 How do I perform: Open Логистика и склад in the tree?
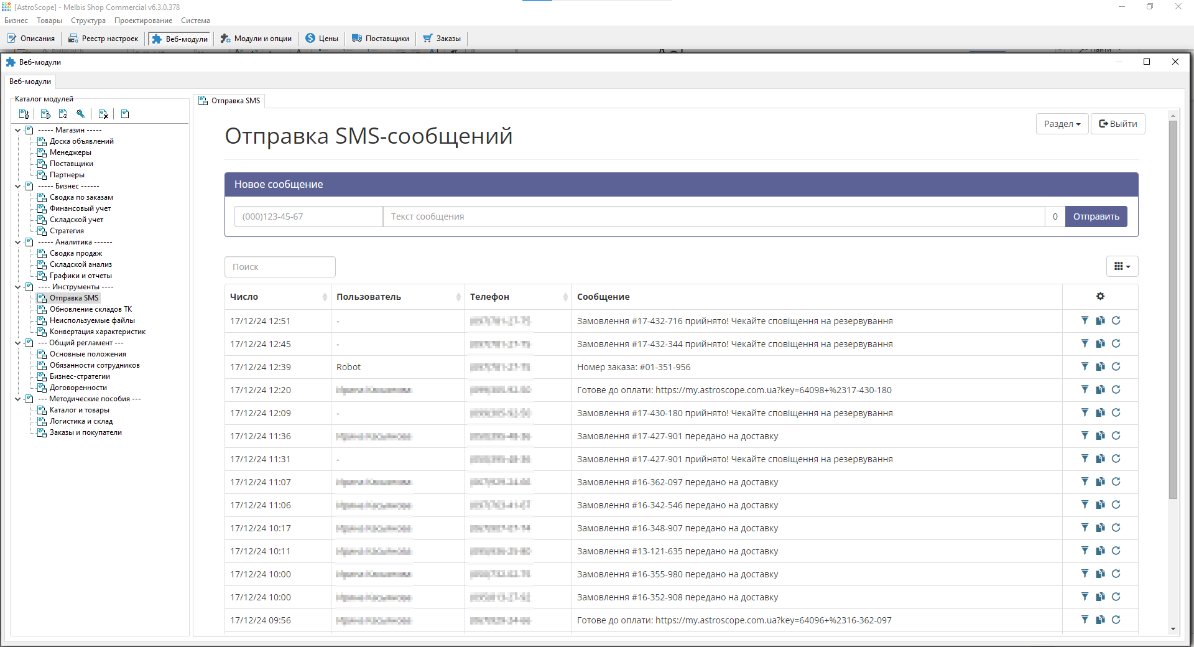[x=81, y=421]
